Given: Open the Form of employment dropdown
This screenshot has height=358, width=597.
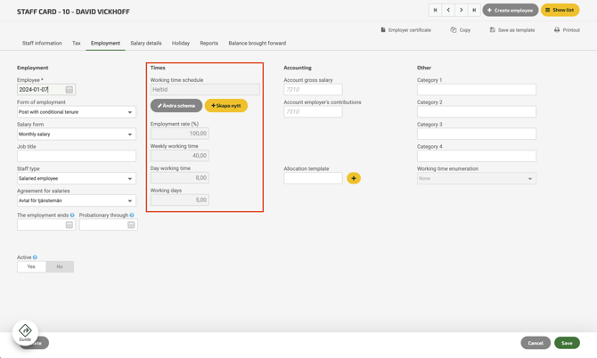Looking at the screenshot, I should (77, 112).
